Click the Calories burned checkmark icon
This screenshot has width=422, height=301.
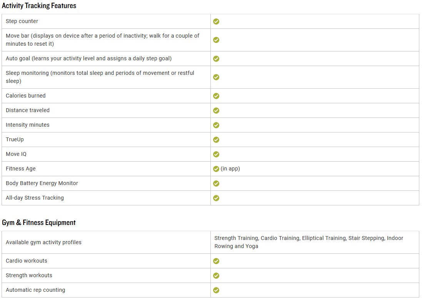[216, 96]
